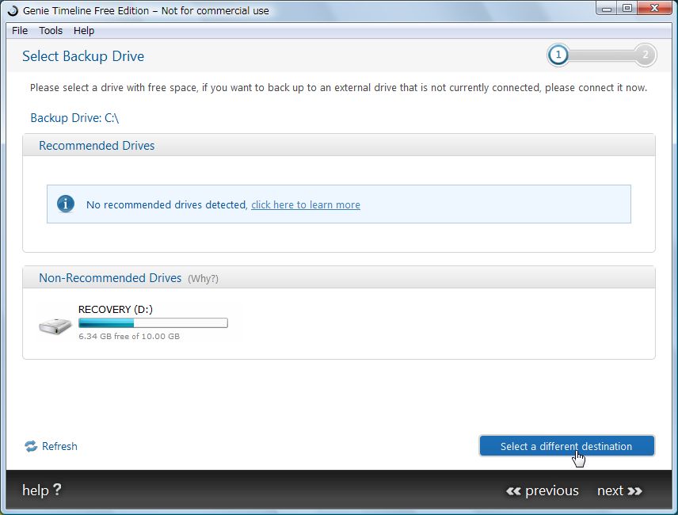Open the File menu
The height and width of the screenshot is (515, 678).
pyautogui.click(x=20, y=31)
